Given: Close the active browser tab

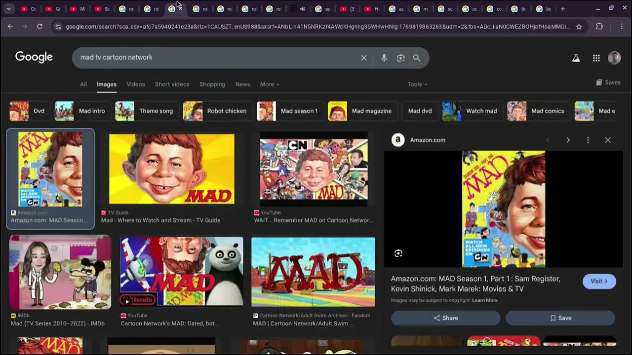Looking at the screenshot, I should (x=180, y=8).
